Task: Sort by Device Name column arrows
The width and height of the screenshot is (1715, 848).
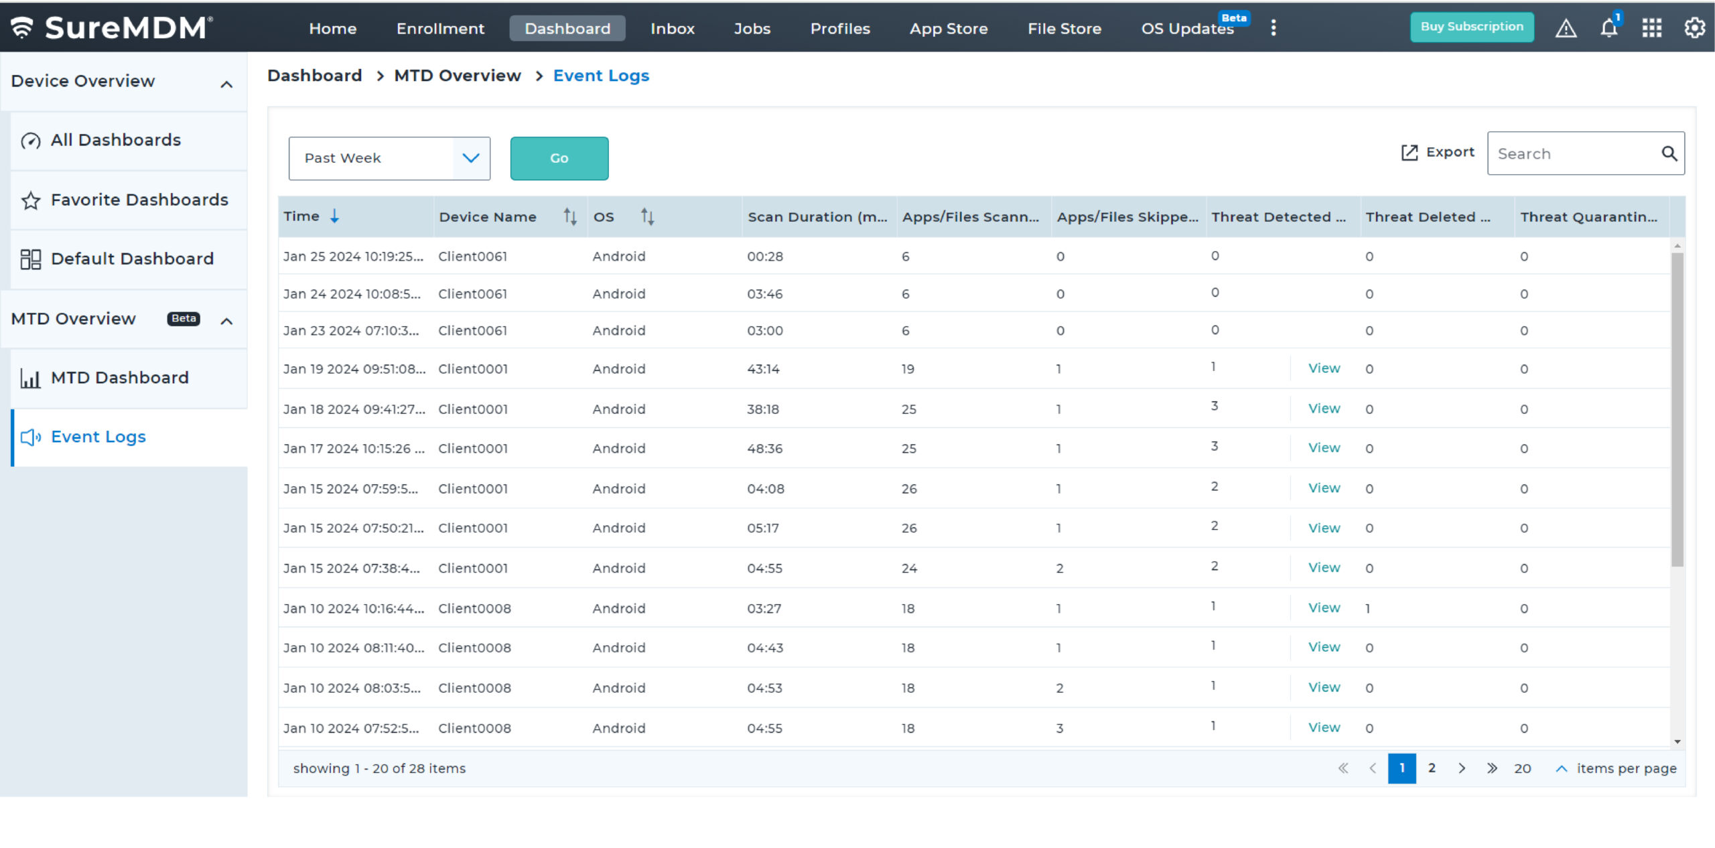Action: point(570,216)
